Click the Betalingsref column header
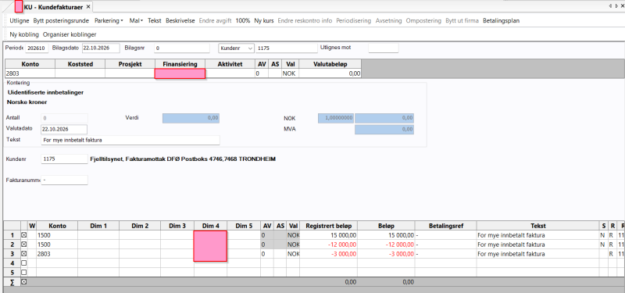625x293 pixels. pyautogui.click(x=445, y=226)
